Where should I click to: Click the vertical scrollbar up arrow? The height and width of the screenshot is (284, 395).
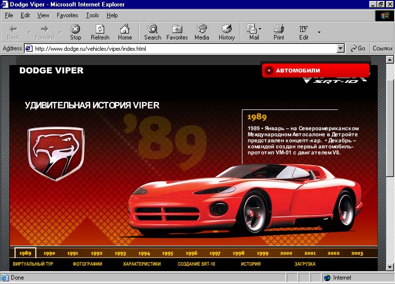click(390, 60)
